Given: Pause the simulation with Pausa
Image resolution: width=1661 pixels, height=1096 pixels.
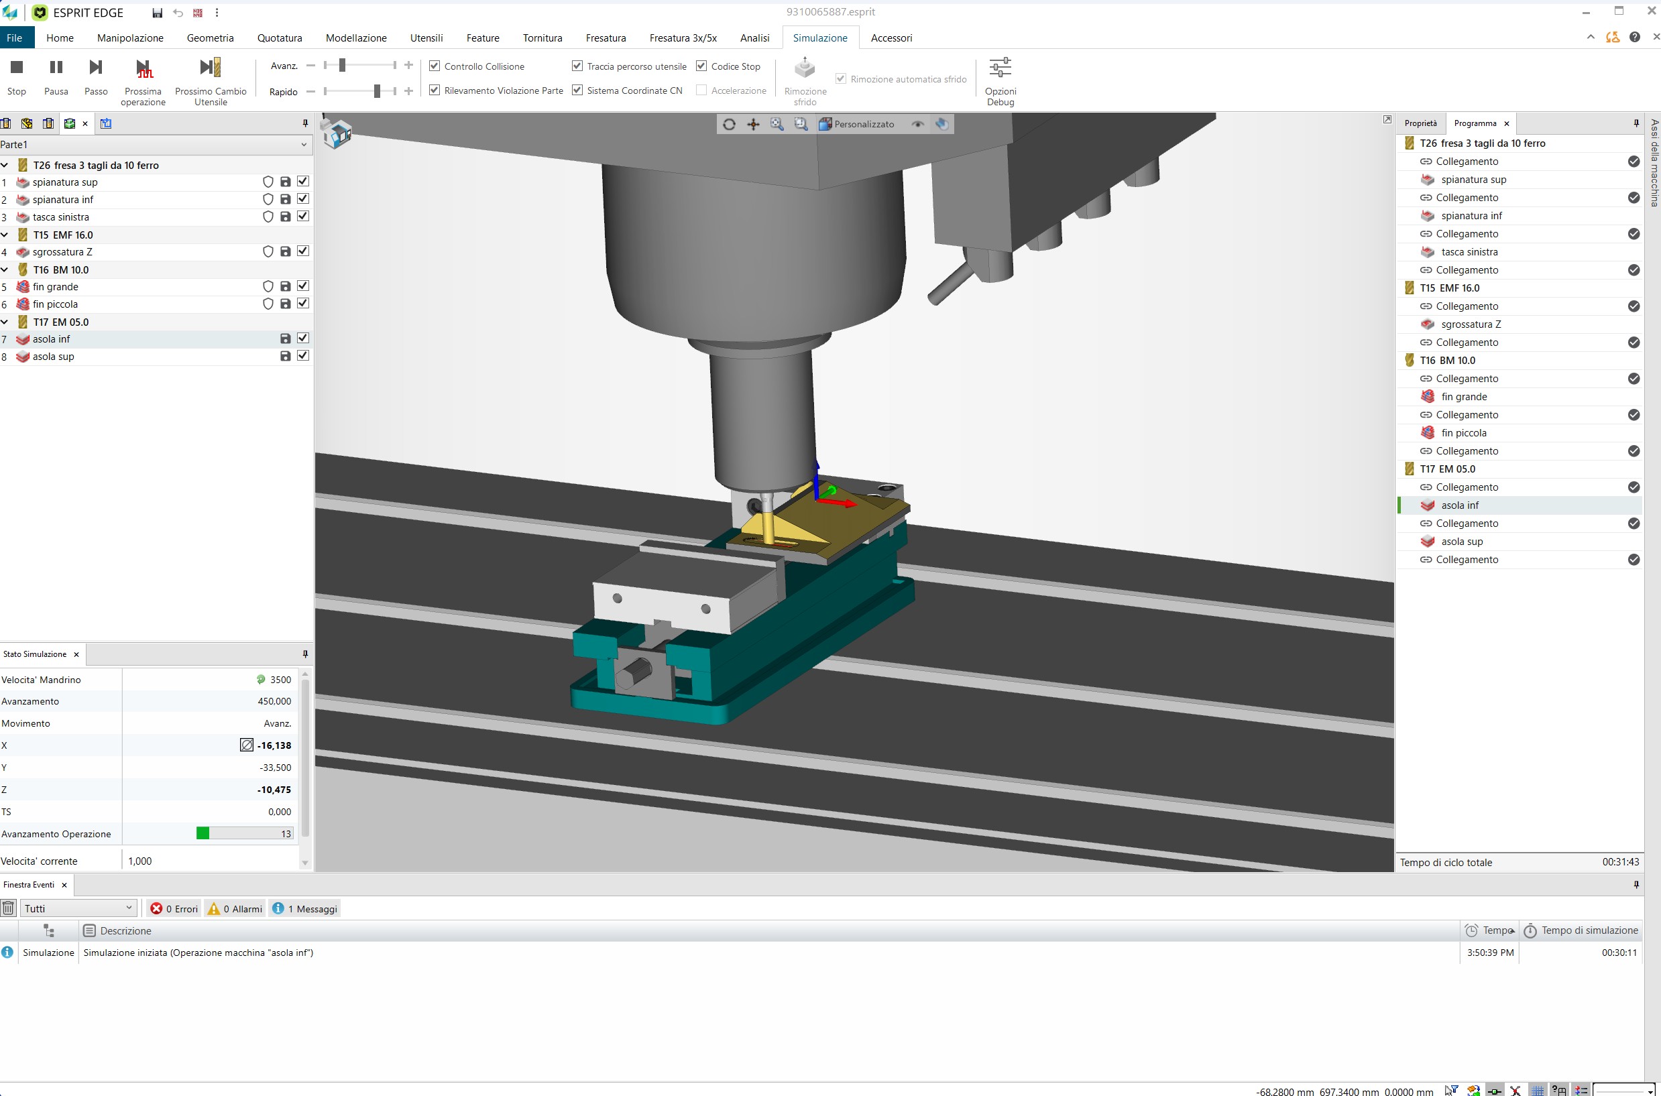Looking at the screenshot, I should click(56, 76).
